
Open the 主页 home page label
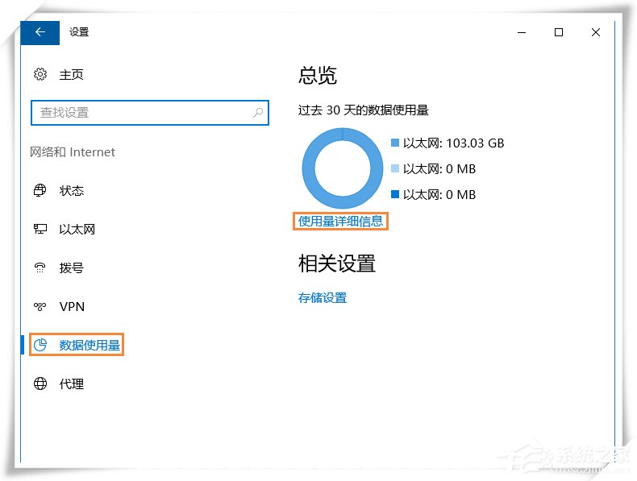pyautogui.click(x=71, y=75)
